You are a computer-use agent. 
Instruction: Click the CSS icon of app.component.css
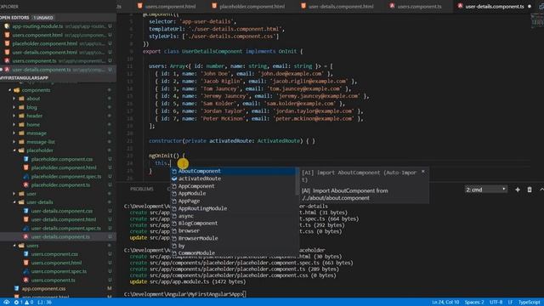[17, 288]
